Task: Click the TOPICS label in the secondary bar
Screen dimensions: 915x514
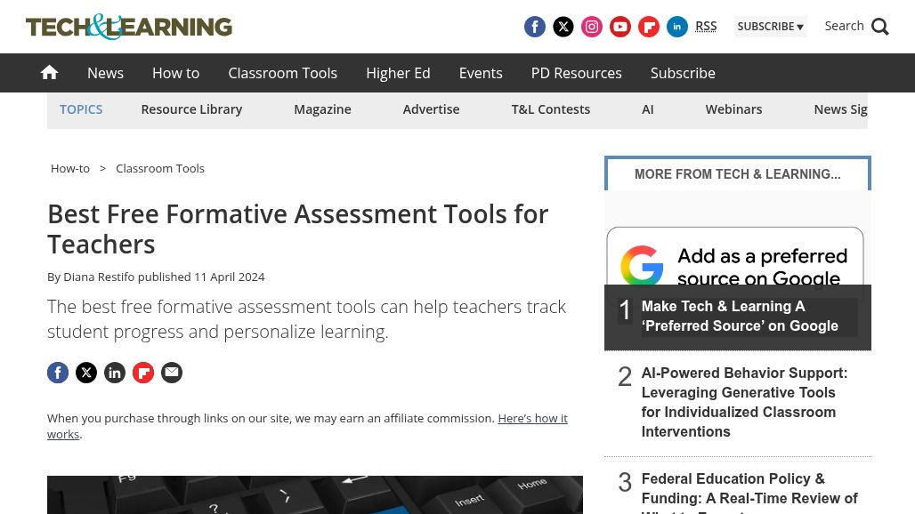Action: [81, 109]
